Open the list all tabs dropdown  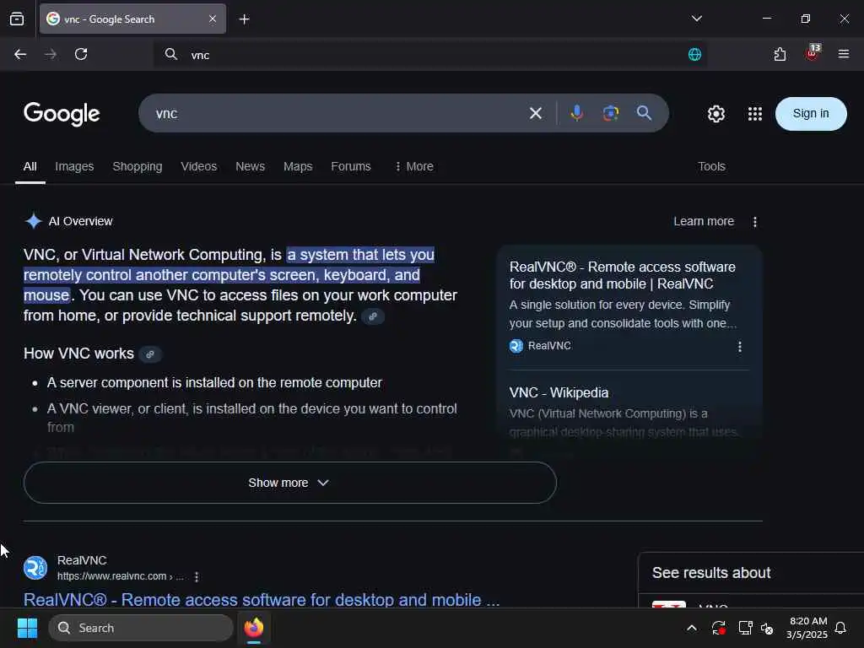click(696, 19)
